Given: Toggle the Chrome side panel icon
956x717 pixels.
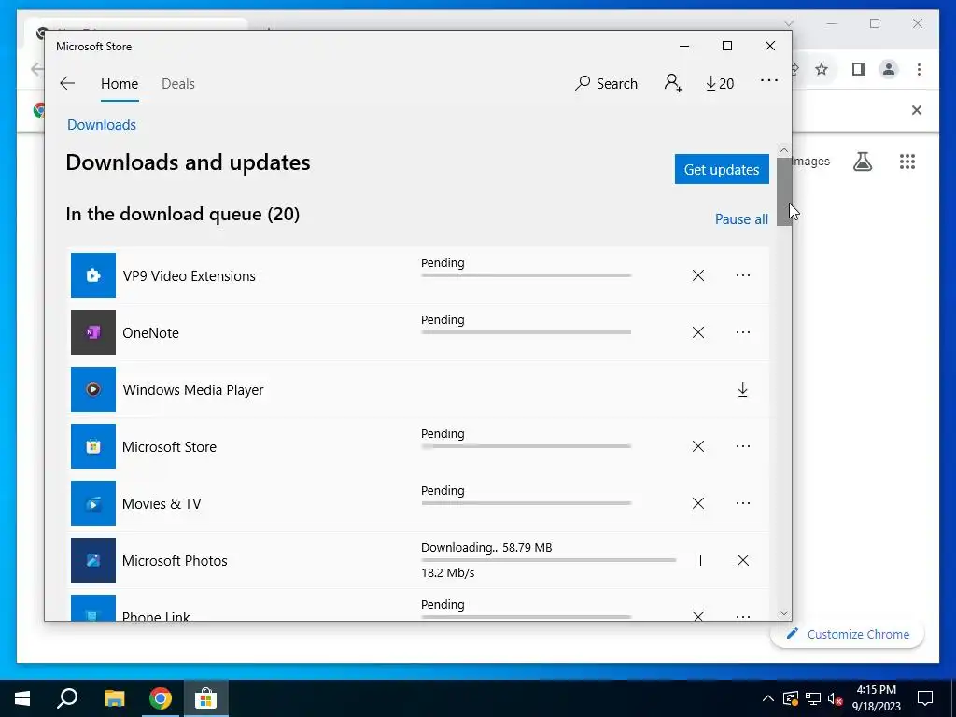Looking at the screenshot, I should point(859,69).
